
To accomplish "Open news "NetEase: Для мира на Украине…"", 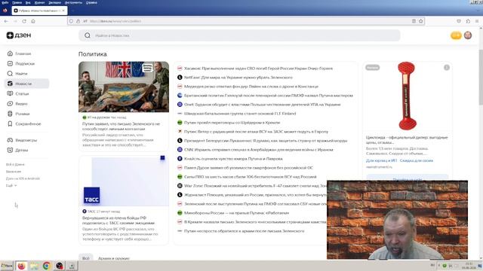I will [x=238, y=78].
